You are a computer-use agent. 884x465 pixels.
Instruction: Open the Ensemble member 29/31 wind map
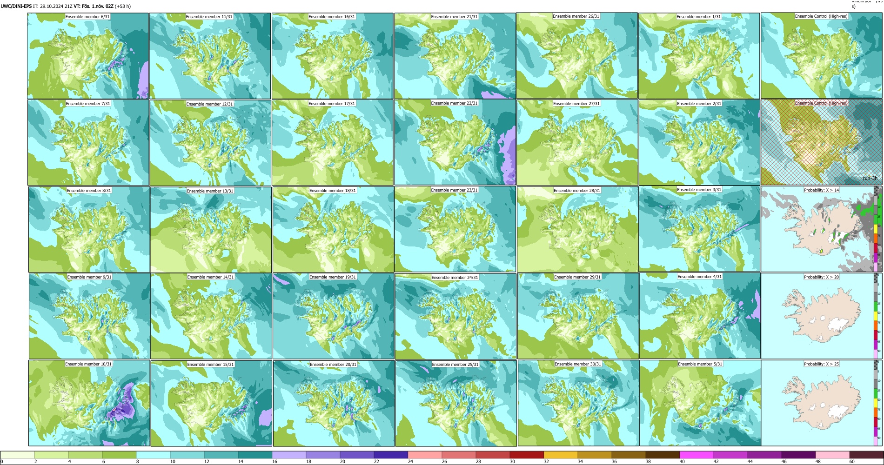click(x=578, y=316)
